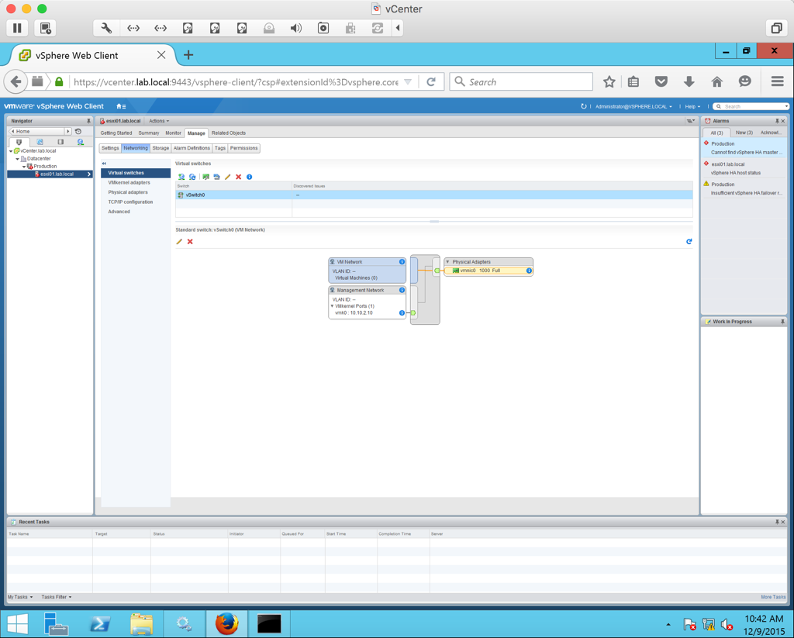Switch to the Summary tab
Viewport: 794px width, 638px height.
[149, 133]
